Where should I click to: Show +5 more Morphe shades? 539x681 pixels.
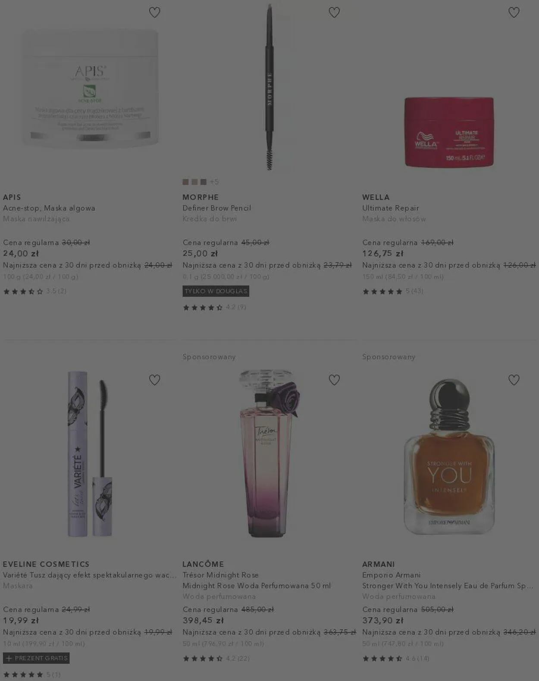pyautogui.click(x=214, y=182)
